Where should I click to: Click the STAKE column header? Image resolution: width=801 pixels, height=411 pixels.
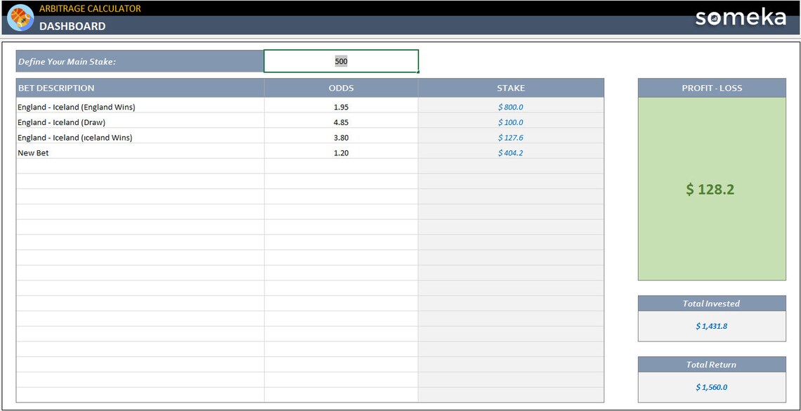pos(511,88)
